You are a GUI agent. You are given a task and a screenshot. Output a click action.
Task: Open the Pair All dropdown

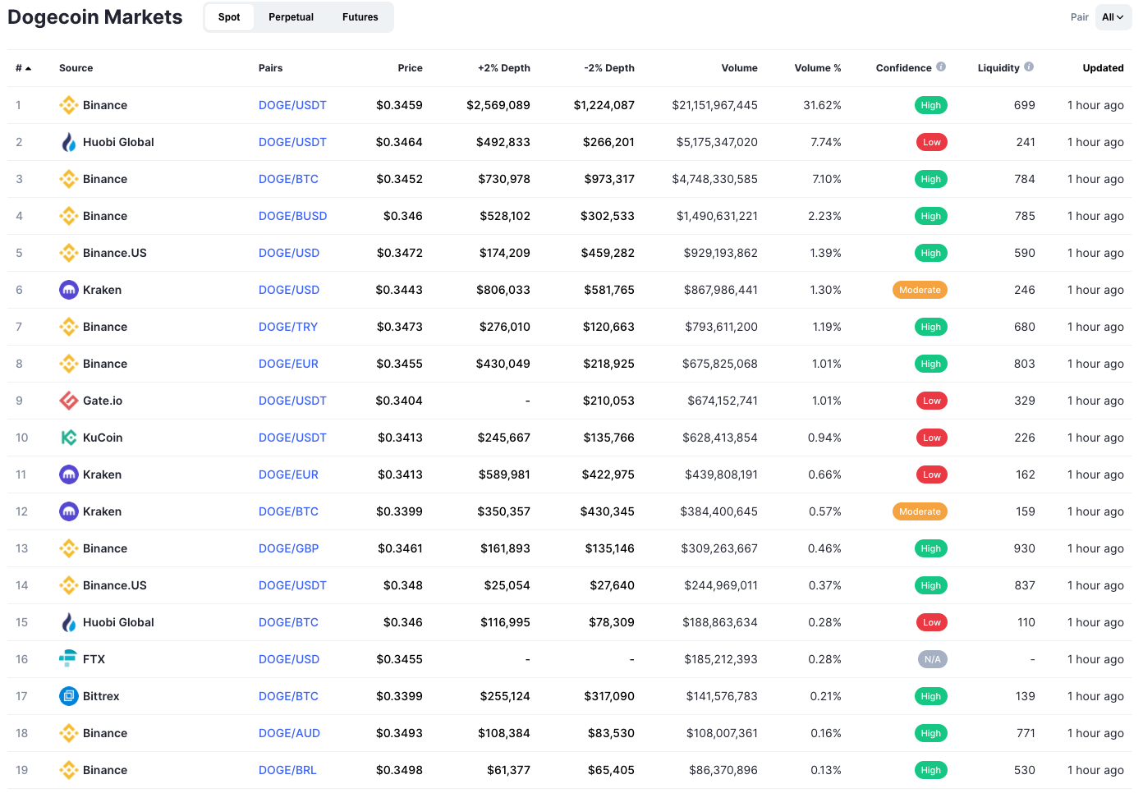(1113, 17)
